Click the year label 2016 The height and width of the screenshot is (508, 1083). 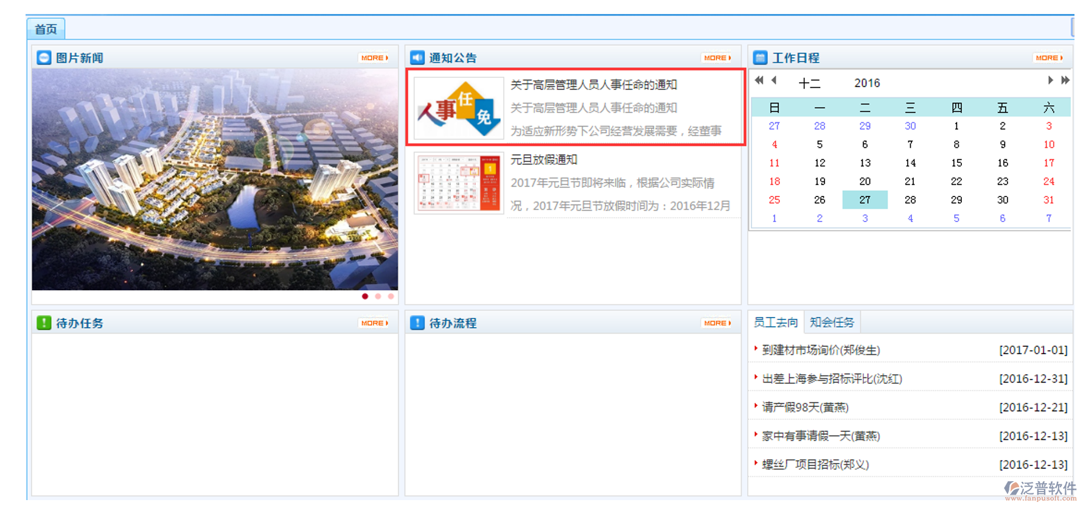pyautogui.click(x=867, y=83)
